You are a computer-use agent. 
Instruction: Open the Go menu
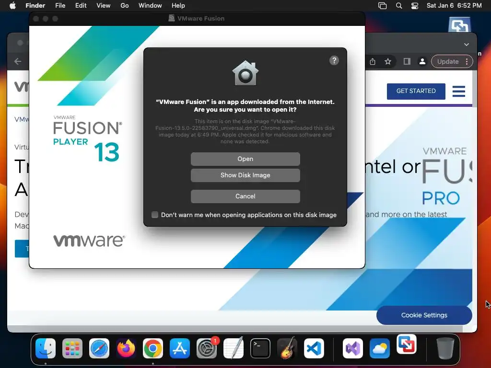[x=125, y=6]
